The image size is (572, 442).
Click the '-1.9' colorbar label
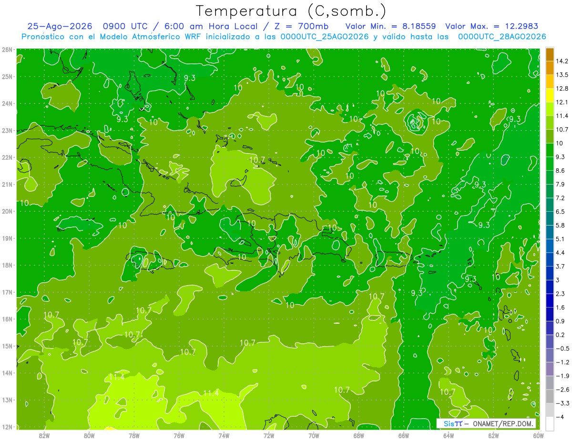pyautogui.click(x=563, y=375)
